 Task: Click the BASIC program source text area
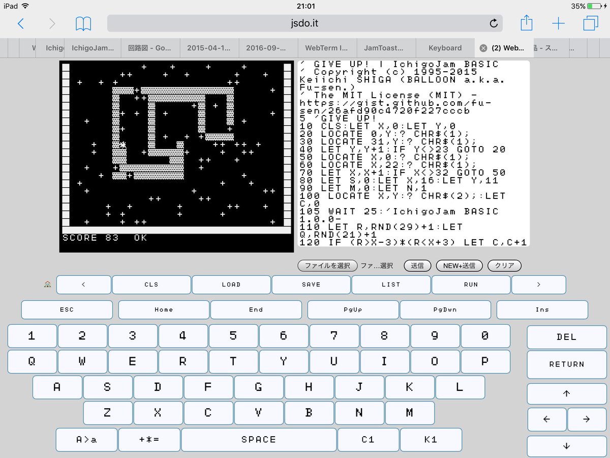coord(413,154)
